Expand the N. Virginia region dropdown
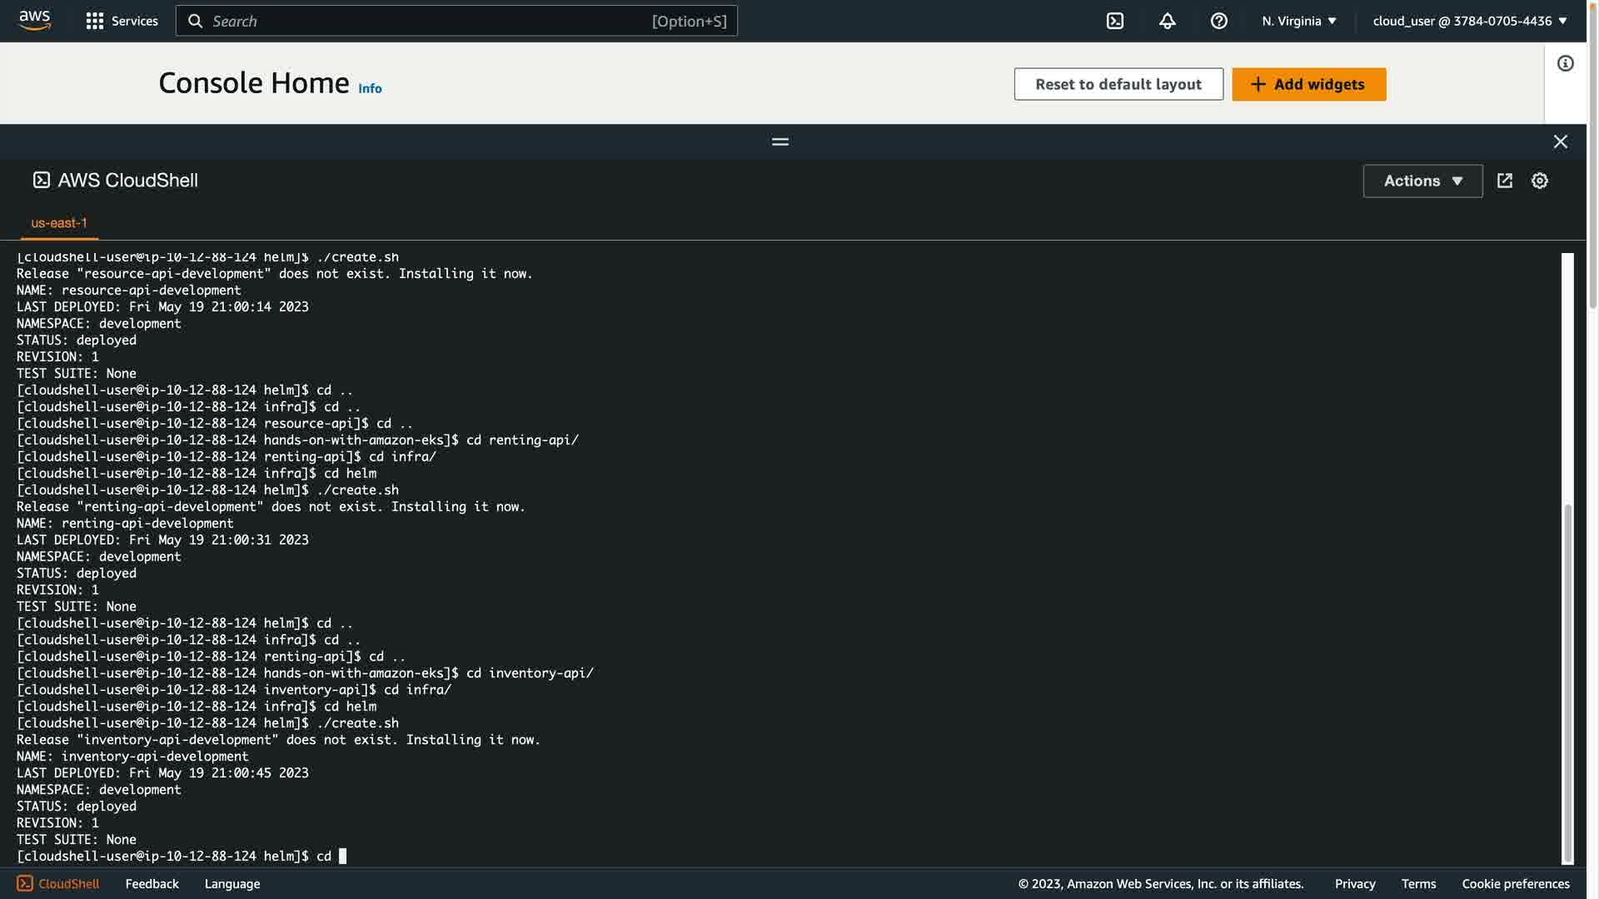Viewport: 1599px width, 899px height. 1298,21
